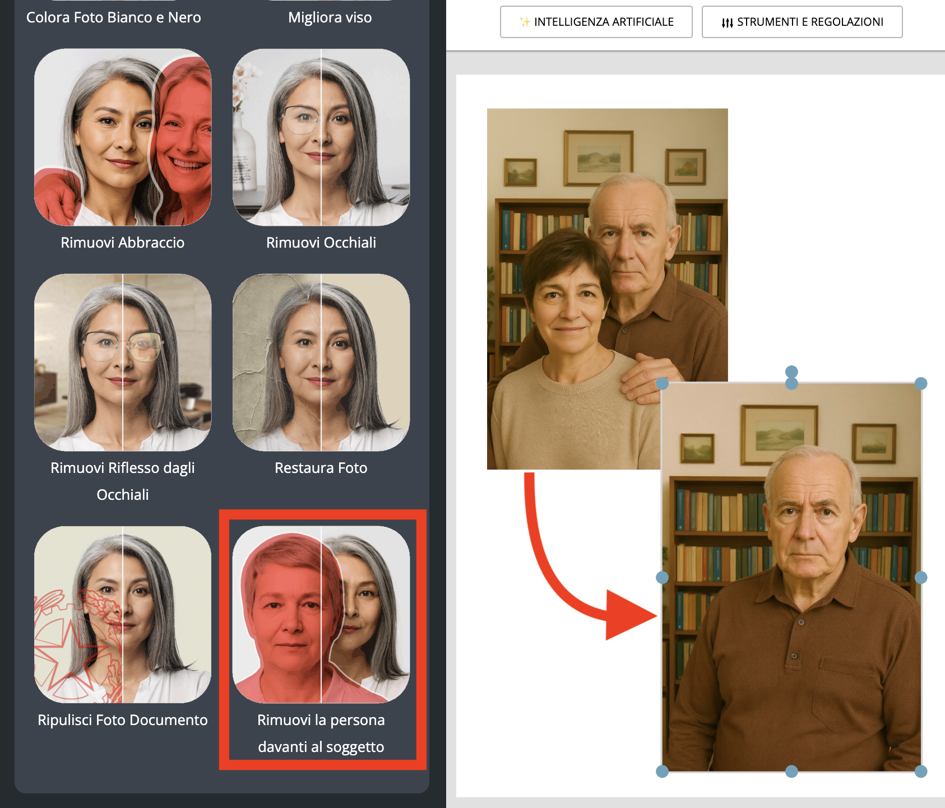Click the sliders icon in Strumenti e Regolazioni
This screenshot has width=945, height=808.
tap(727, 22)
